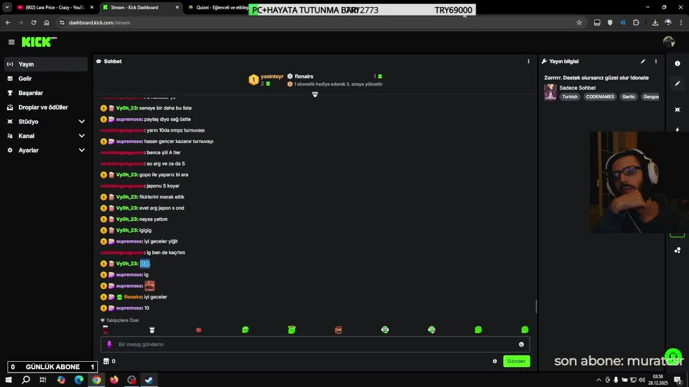
Task: Open Droplar ve ödüller page
Action: 46,107
